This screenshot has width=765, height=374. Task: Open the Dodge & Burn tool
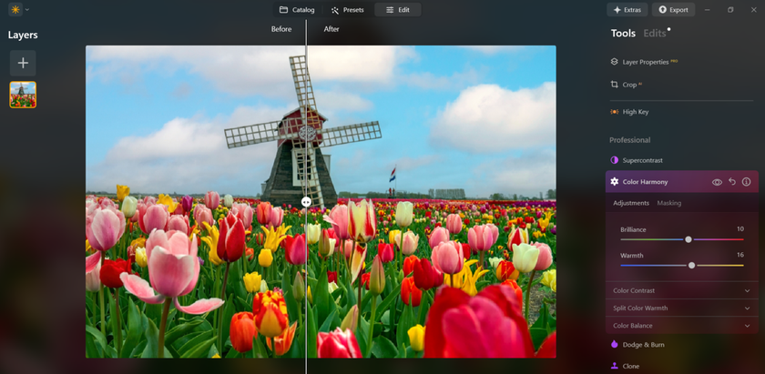[637, 344]
